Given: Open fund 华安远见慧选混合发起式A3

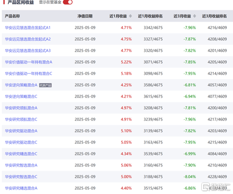Looking at the screenshot, I should (28, 50).
